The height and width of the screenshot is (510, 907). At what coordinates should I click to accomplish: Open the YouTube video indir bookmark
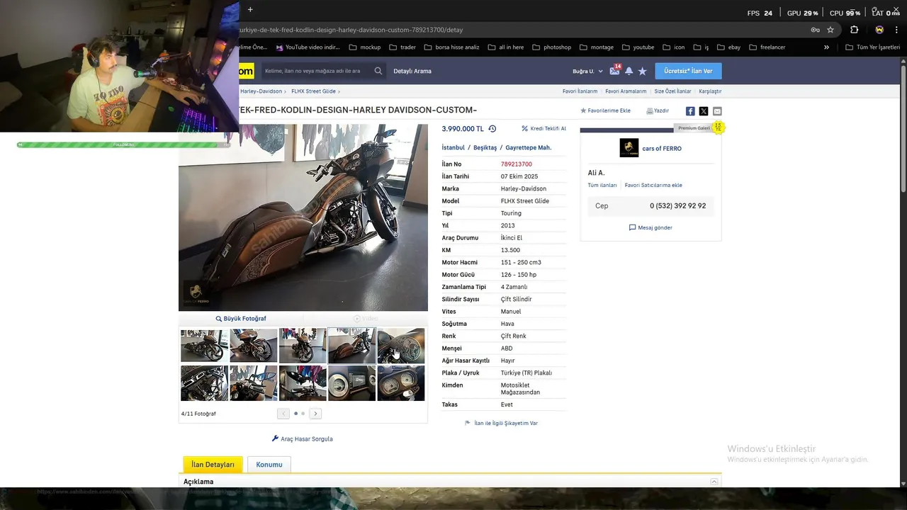[x=308, y=47]
